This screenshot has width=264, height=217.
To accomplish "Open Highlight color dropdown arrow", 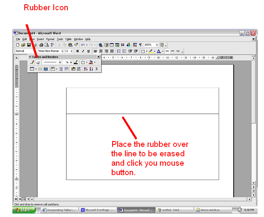I will [x=155, y=51].
